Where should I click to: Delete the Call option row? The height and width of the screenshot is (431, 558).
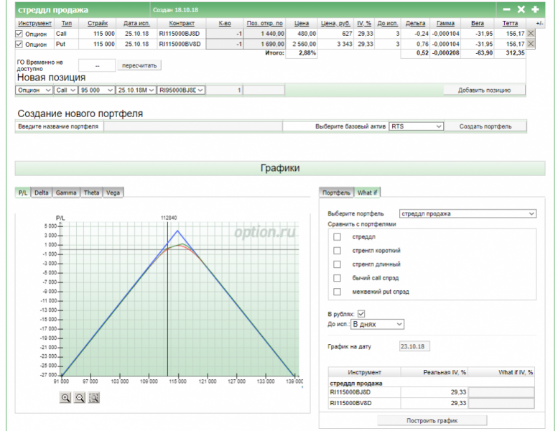click(x=531, y=33)
